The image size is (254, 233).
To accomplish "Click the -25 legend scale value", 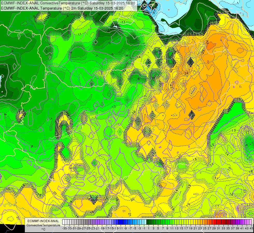I will point(88,228).
